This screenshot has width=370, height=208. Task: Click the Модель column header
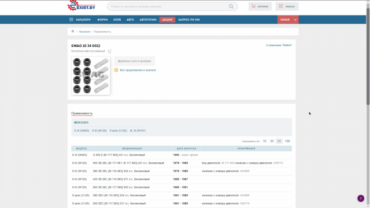pyautogui.click(x=82, y=148)
